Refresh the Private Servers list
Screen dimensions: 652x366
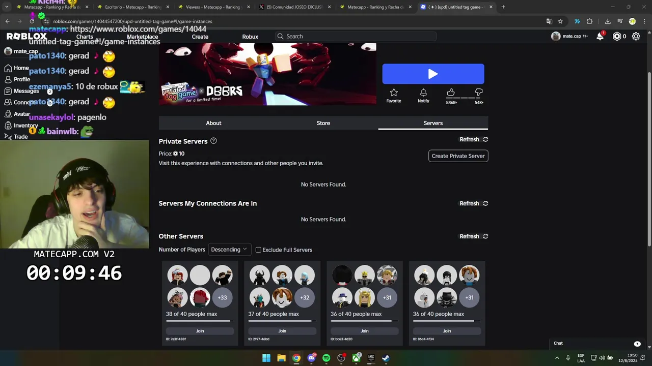coord(474,139)
